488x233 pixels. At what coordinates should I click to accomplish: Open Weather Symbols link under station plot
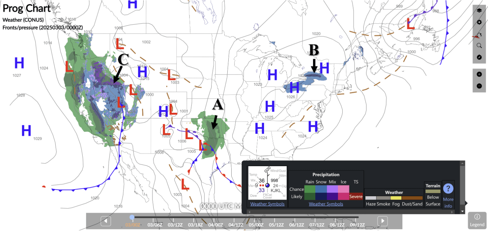coord(267,204)
